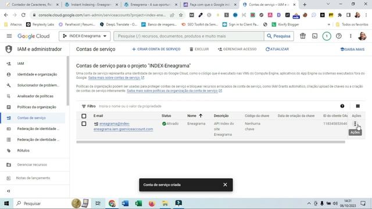This screenshot has height=209, width=372.
Task: Click the E-mail column header
Action: (x=98, y=116)
